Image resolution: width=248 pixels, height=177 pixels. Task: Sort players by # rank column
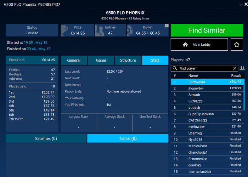tap(175, 75)
